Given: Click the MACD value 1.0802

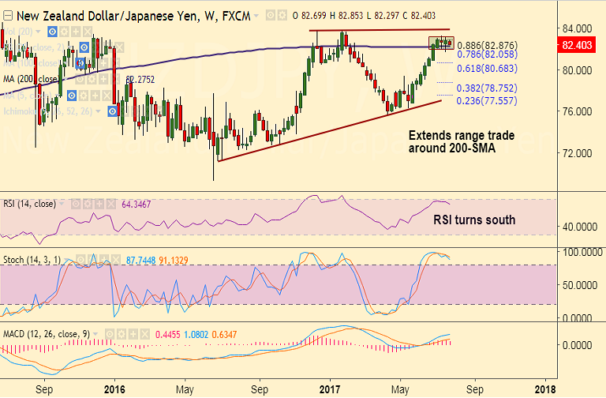Looking at the screenshot, I should pos(196,335).
